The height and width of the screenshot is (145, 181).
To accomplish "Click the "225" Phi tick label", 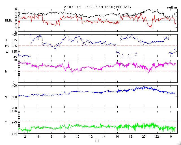I will 15,46.
